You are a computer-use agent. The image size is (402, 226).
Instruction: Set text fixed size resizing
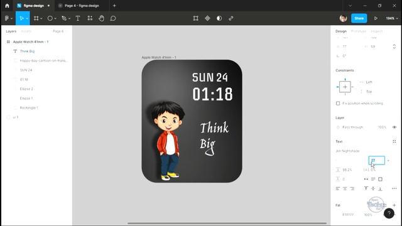(x=380, y=179)
